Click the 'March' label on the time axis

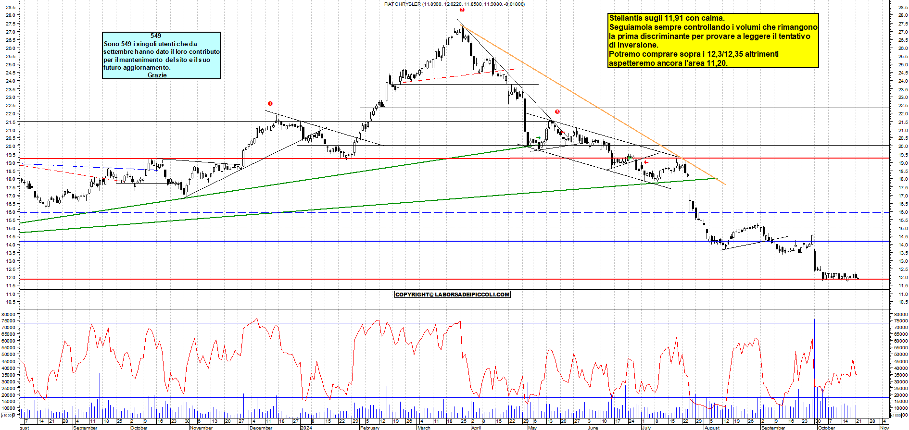(424, 428)
